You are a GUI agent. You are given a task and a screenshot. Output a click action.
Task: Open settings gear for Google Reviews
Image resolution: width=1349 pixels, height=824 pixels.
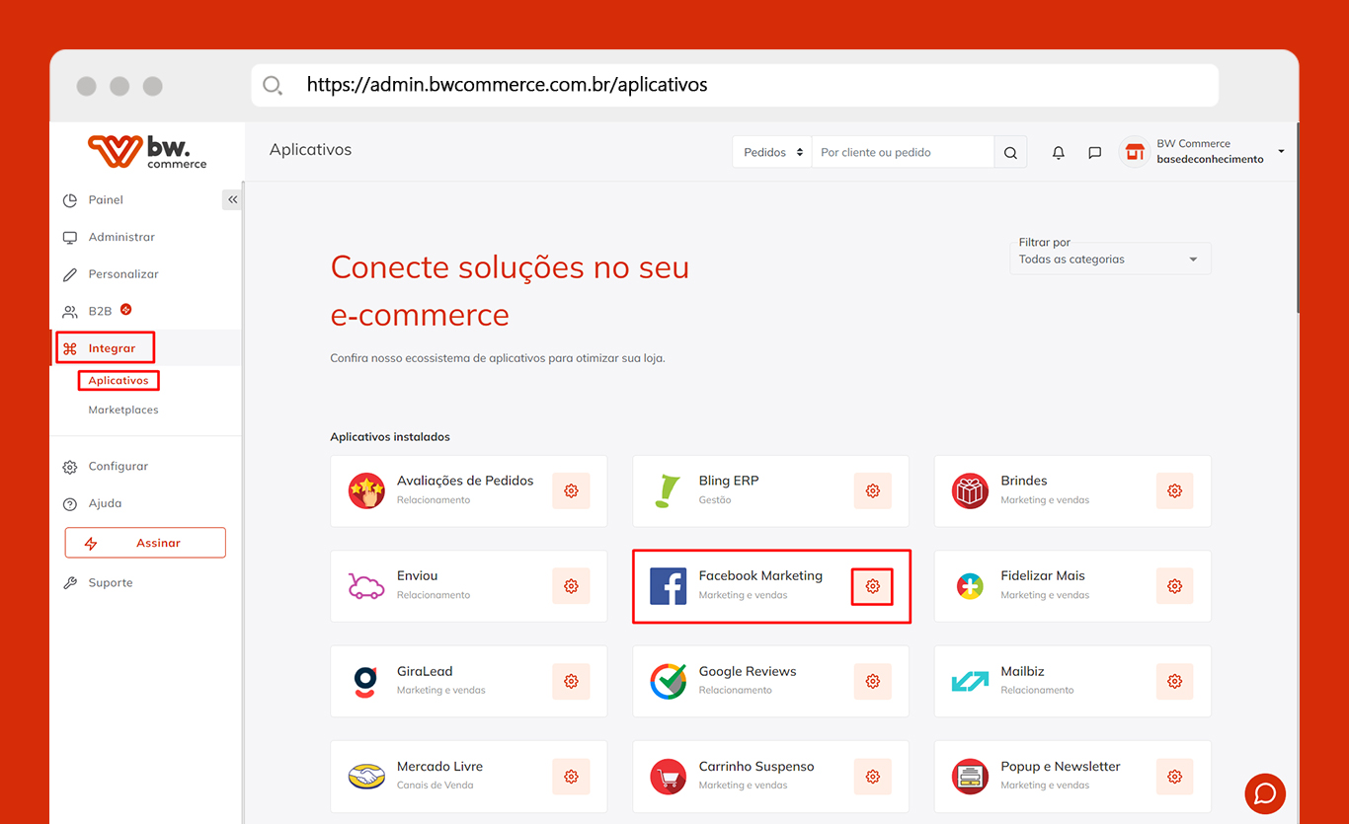873,681
